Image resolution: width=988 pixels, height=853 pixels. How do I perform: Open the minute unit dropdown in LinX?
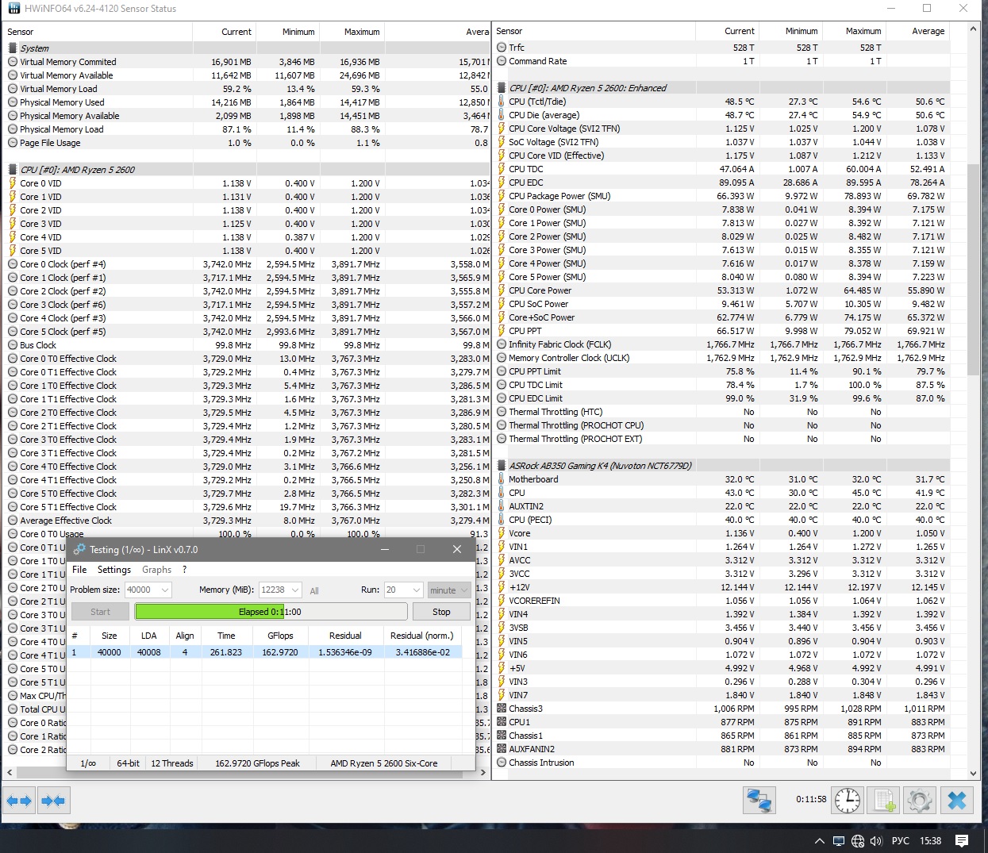click(x=449, y=590)
